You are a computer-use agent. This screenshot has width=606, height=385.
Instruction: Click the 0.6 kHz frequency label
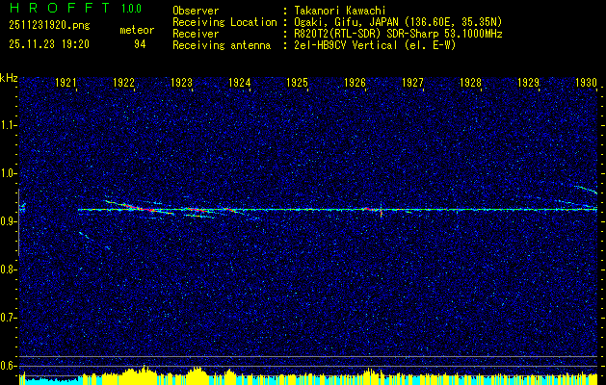pos(8,366)
